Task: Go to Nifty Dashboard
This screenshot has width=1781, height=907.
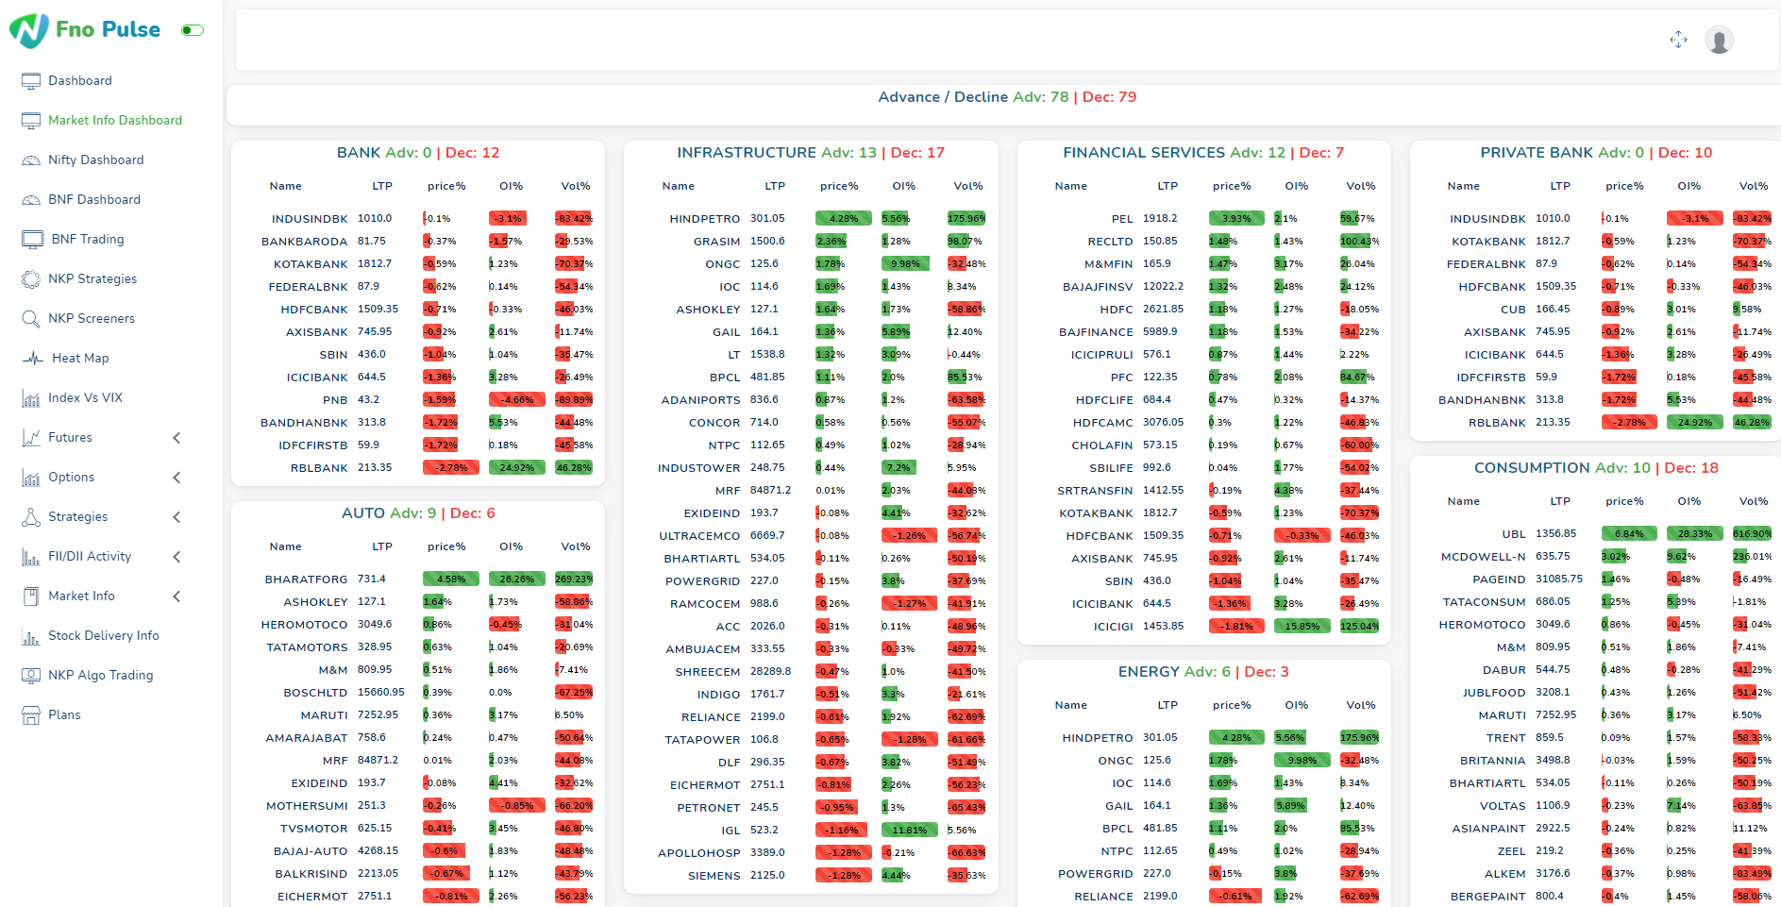Action: coord(96,160)
